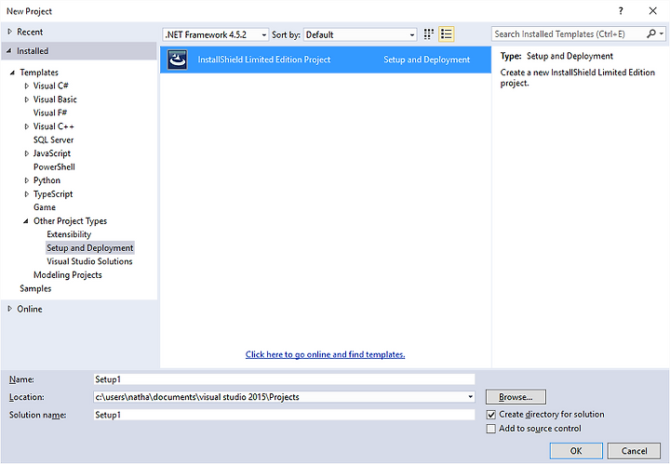Expand the TypeScript node arrow
Image resolution: width=670 pixels, height=464 pixels.
coord(26,194)
